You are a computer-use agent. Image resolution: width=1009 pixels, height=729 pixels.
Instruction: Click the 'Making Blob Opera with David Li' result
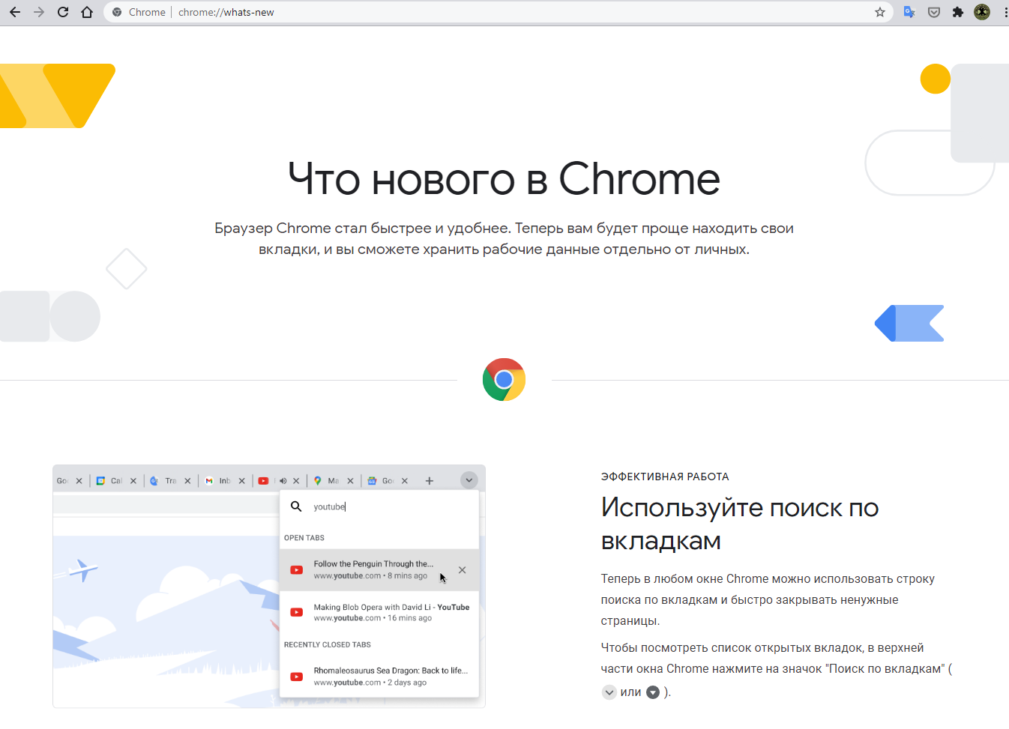[x=379, y=613]
